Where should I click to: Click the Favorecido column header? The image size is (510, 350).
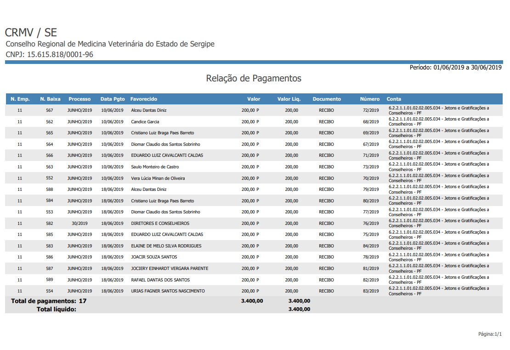[x=144, y=99]
